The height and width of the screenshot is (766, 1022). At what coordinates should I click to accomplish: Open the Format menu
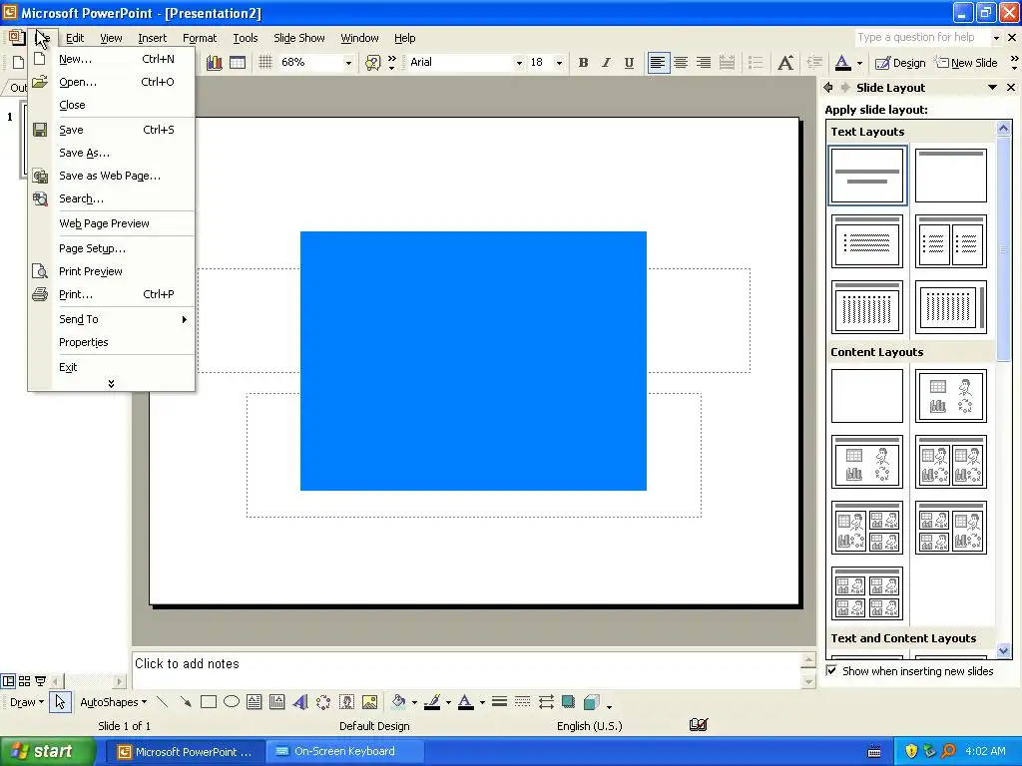coord(200,38)
